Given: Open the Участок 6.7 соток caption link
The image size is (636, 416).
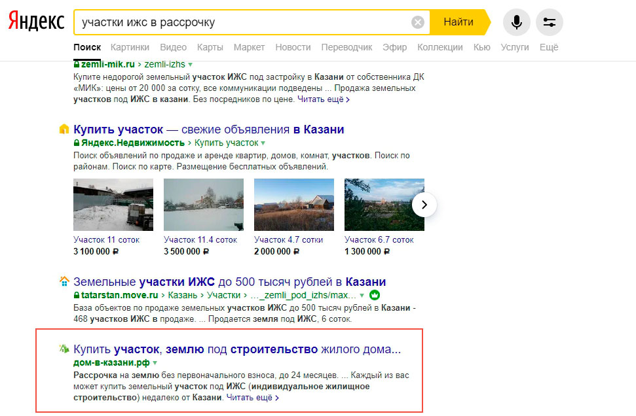Looking at the screenshot, I should pyautogui.click(x=379, y=240).
